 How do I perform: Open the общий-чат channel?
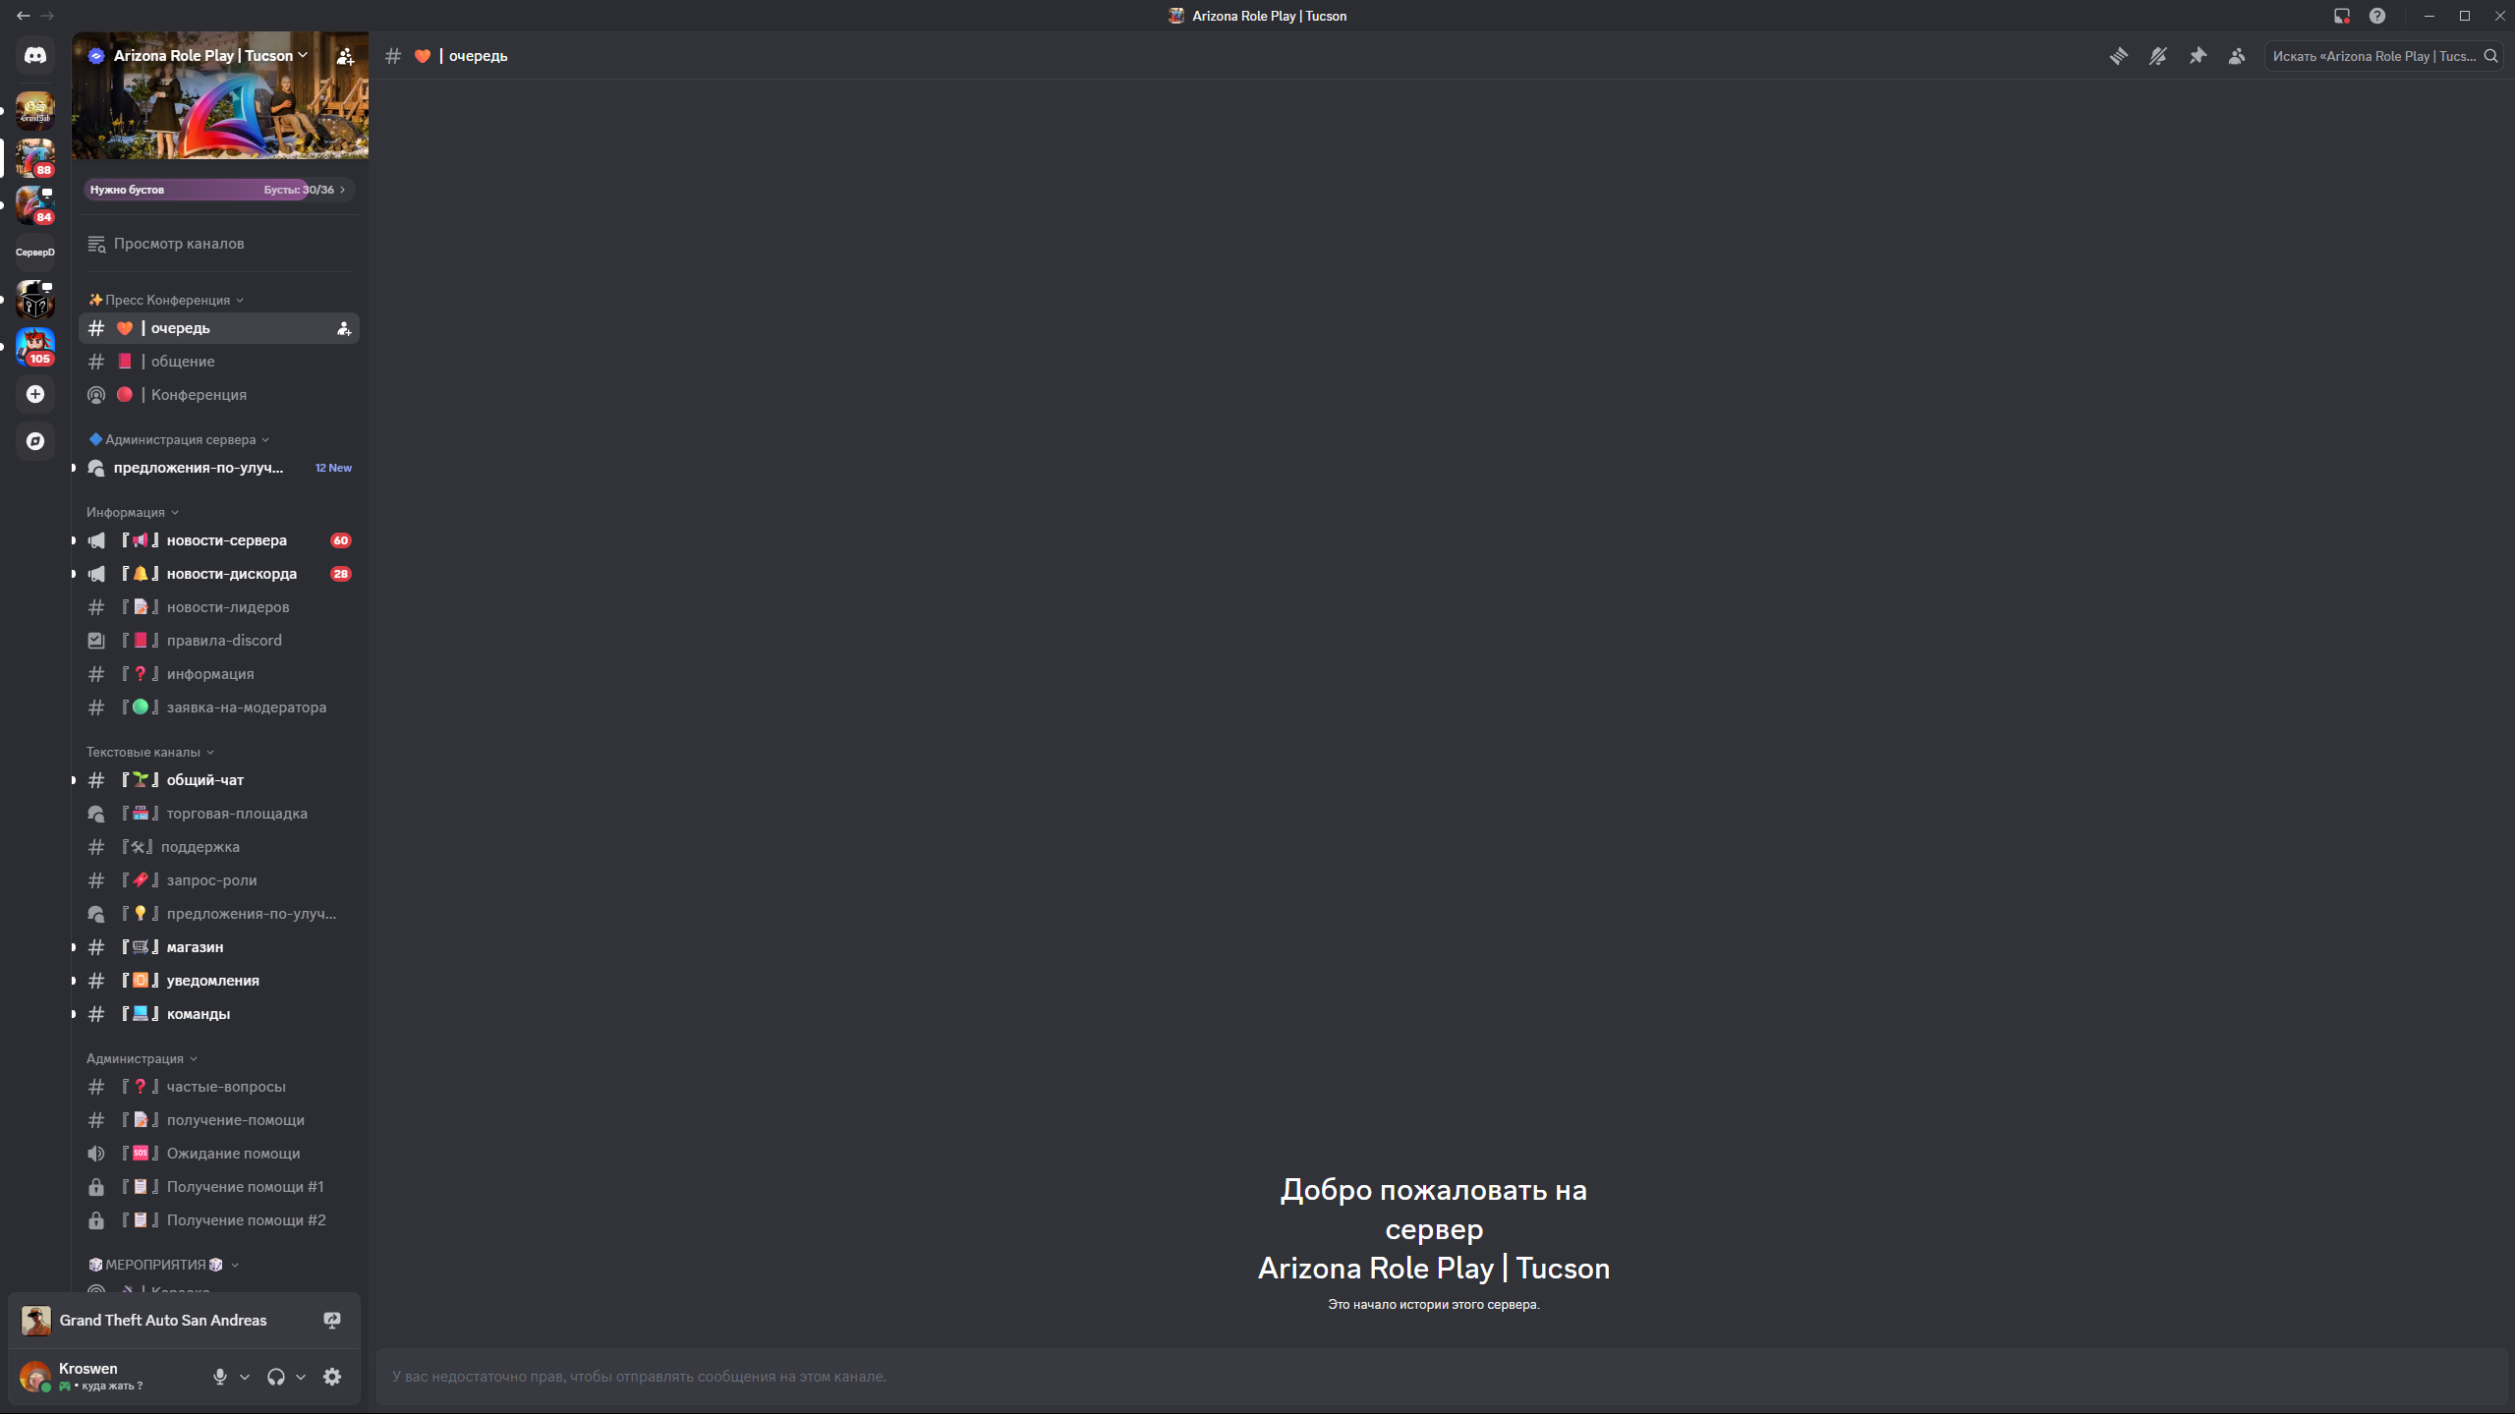pos(205,780)
